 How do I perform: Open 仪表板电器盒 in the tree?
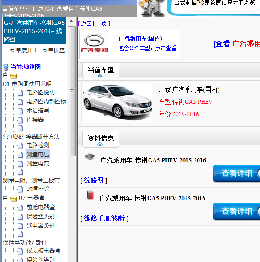tap(44, 251)
